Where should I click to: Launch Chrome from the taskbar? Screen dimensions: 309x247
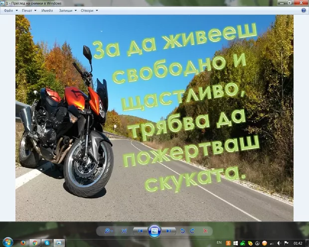tap(35, 243)
